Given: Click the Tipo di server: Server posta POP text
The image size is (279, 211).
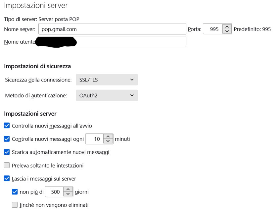Looking at the screenshot, I should 42,19.
